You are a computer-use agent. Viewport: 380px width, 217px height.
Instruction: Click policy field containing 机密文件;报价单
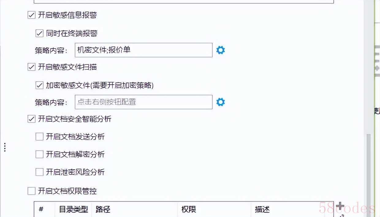(x=143, y=50)
